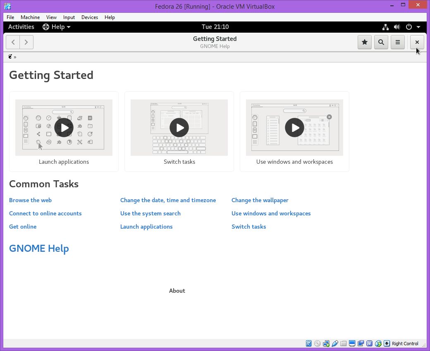Click the CPU virtualization status icon
This screenshot has height=351, width=430.
click(369, 343)
